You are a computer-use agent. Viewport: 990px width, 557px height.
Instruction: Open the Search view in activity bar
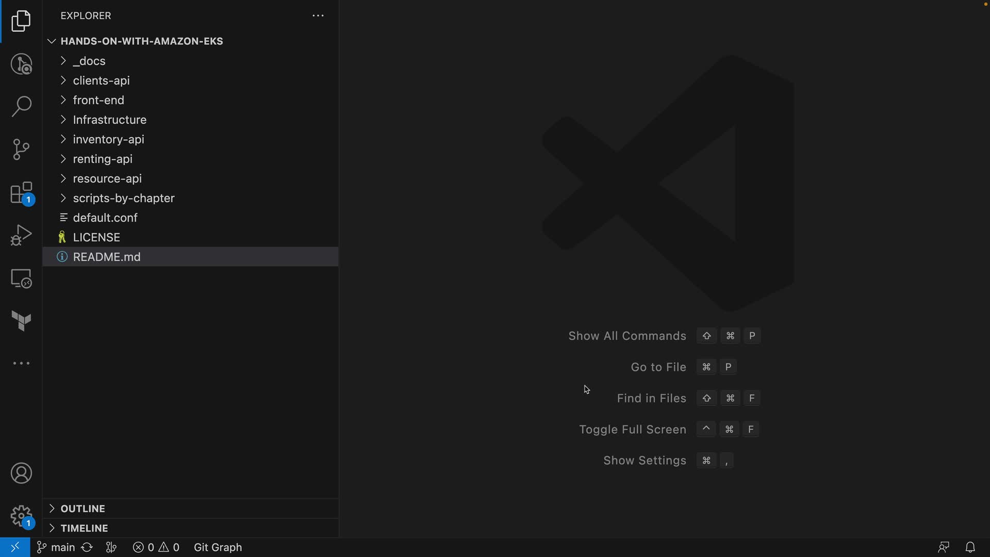pos(21,106)
